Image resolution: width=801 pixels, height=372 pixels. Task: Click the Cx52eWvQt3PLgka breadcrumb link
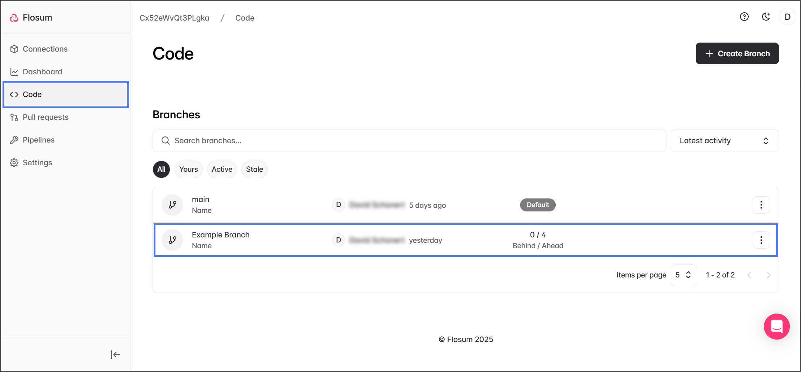(x=174, y=18)
